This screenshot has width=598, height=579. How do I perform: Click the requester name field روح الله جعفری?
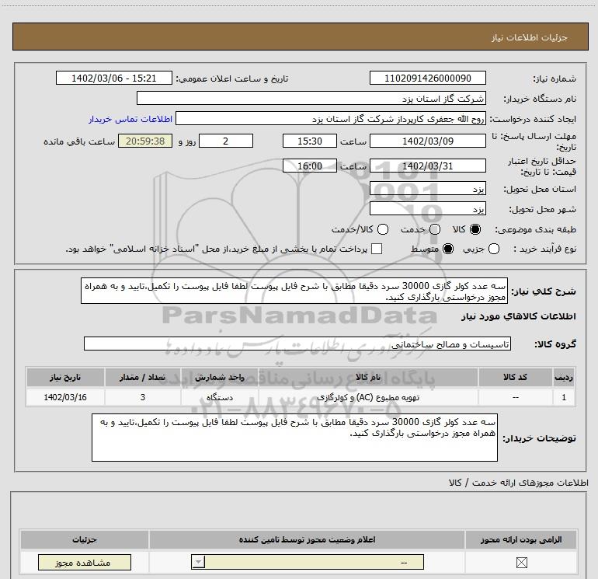(x=331, y=119)
